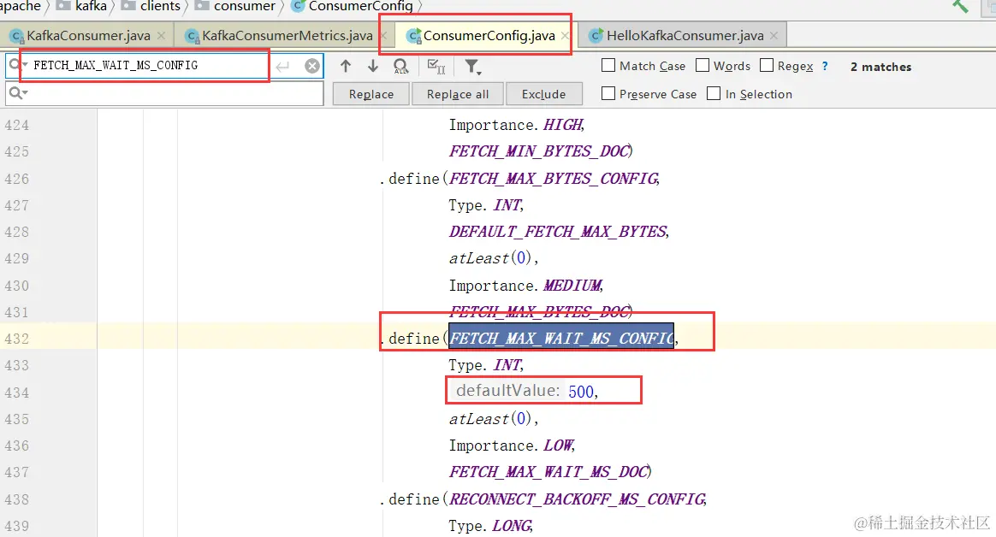Screen dimensions: 996x537
Task: Enable the Words checkbox
Action: [702, 65]
